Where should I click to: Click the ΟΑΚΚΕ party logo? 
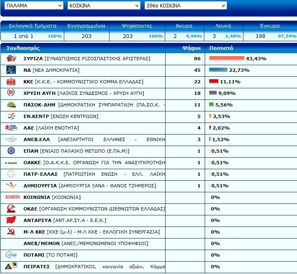[x=11, y=163]
